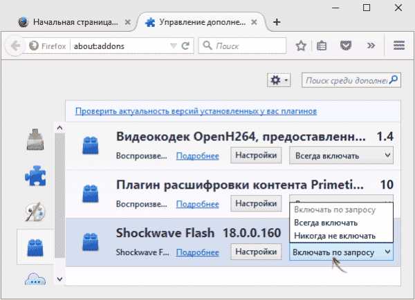Switch to the Начальная страница tab
This screenshot has width=415, height=300.
(75, 22)
